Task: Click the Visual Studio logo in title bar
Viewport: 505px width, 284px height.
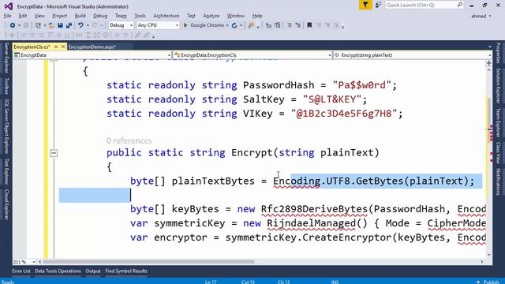Action: pos(9,6)
